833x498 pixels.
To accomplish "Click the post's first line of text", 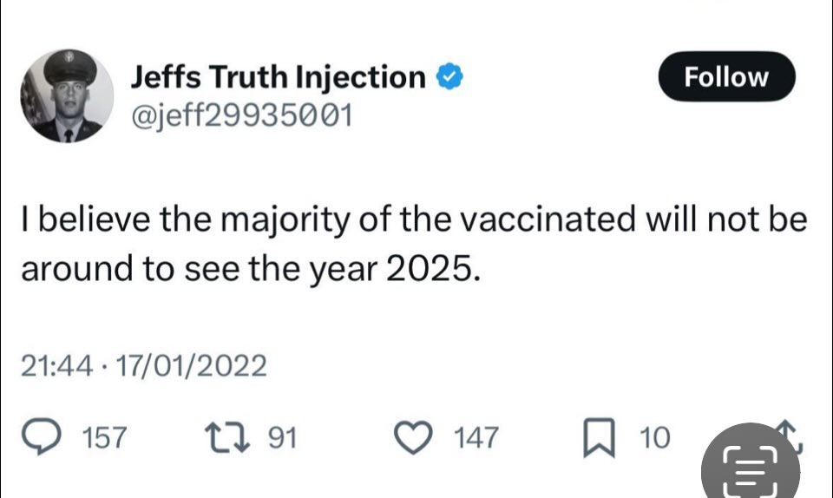I will tap(413, 220).
